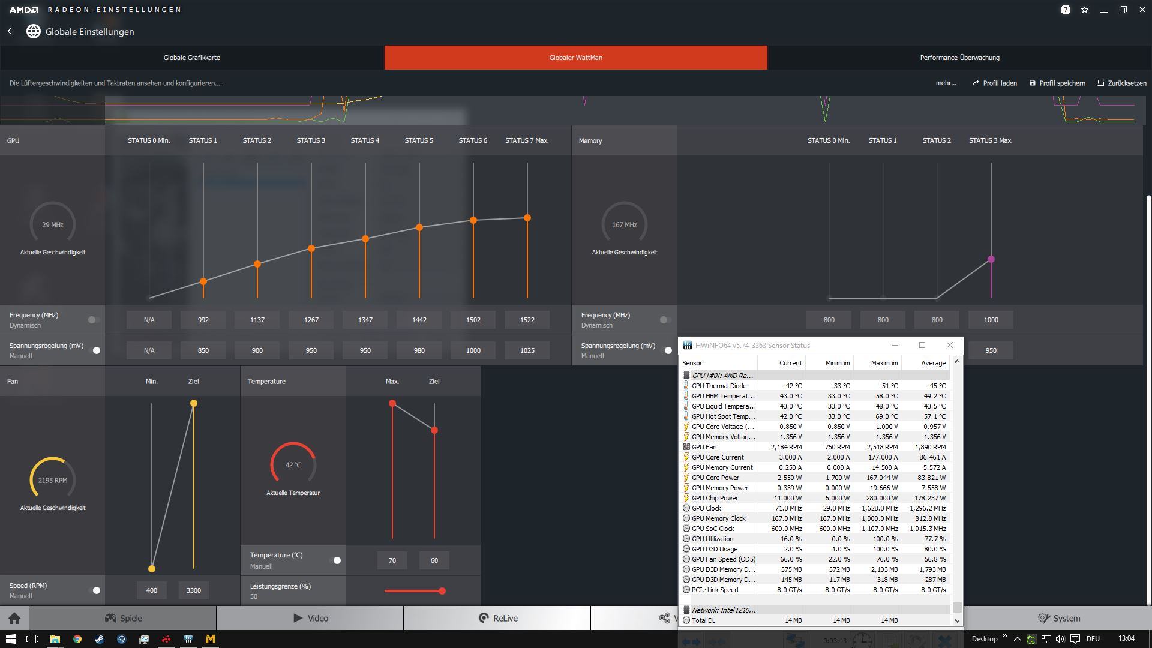1152x648 pixels.
Task: Click HWiNFO scrollbar up arrow
Action: click(x=957, y=361)
